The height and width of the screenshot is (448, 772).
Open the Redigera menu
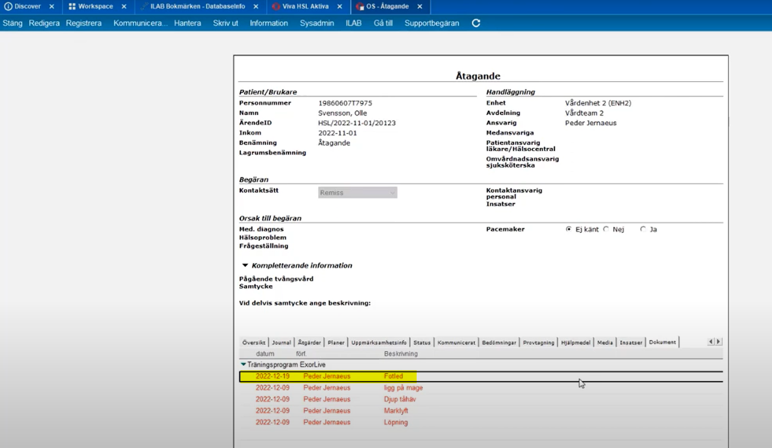click(44, 23)
